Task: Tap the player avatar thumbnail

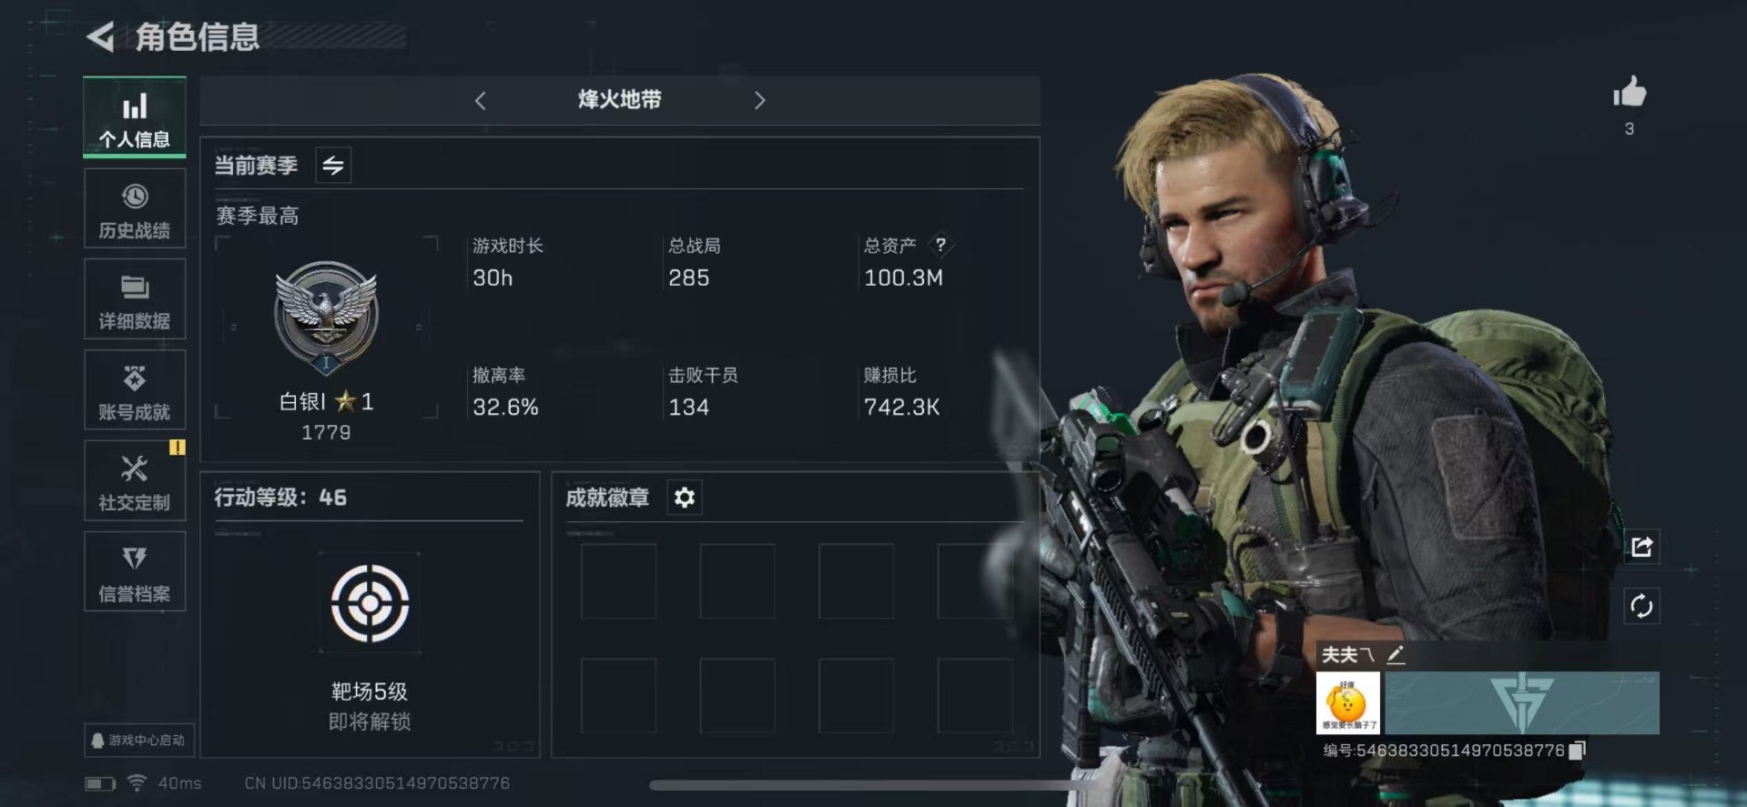Action: point(1348,702)
